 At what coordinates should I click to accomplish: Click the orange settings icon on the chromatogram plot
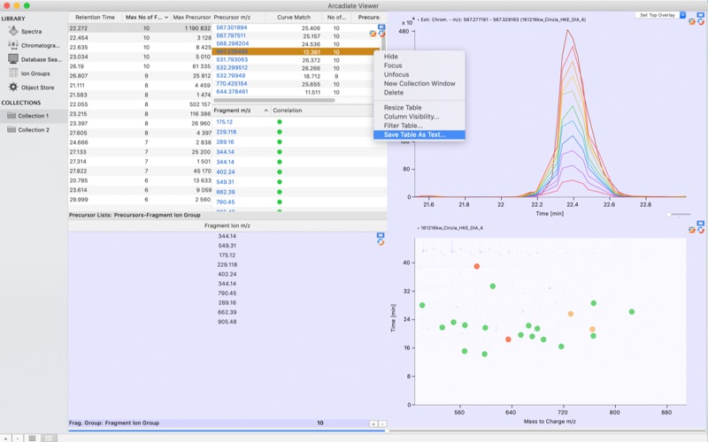692,21
